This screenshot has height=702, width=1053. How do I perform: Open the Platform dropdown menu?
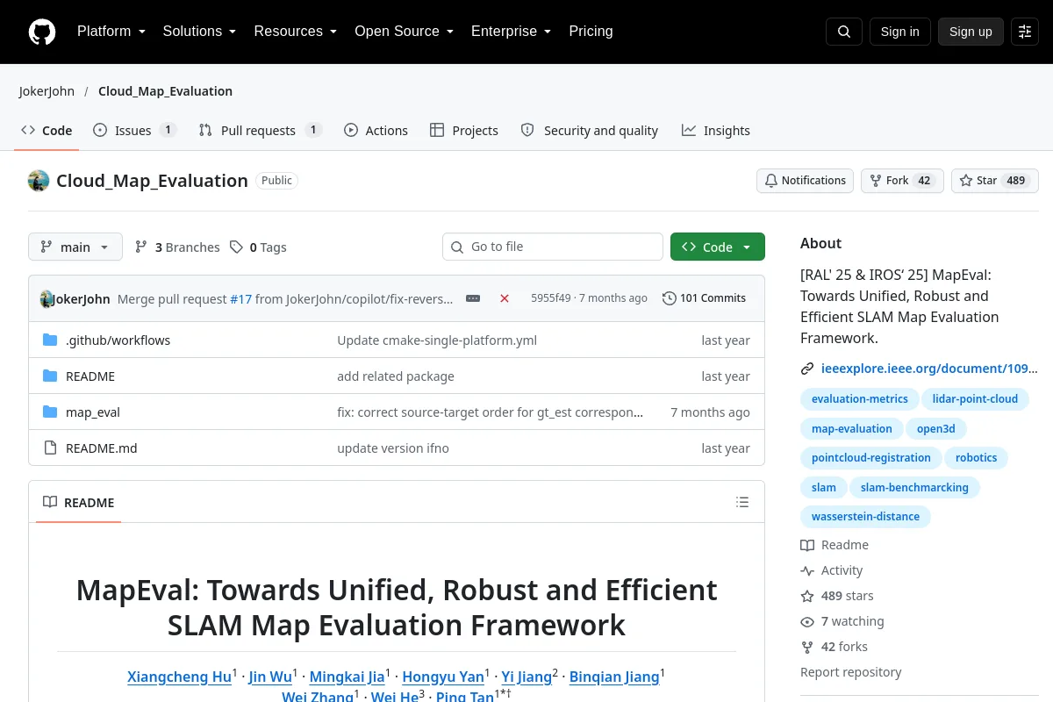[x=111, y=32]
